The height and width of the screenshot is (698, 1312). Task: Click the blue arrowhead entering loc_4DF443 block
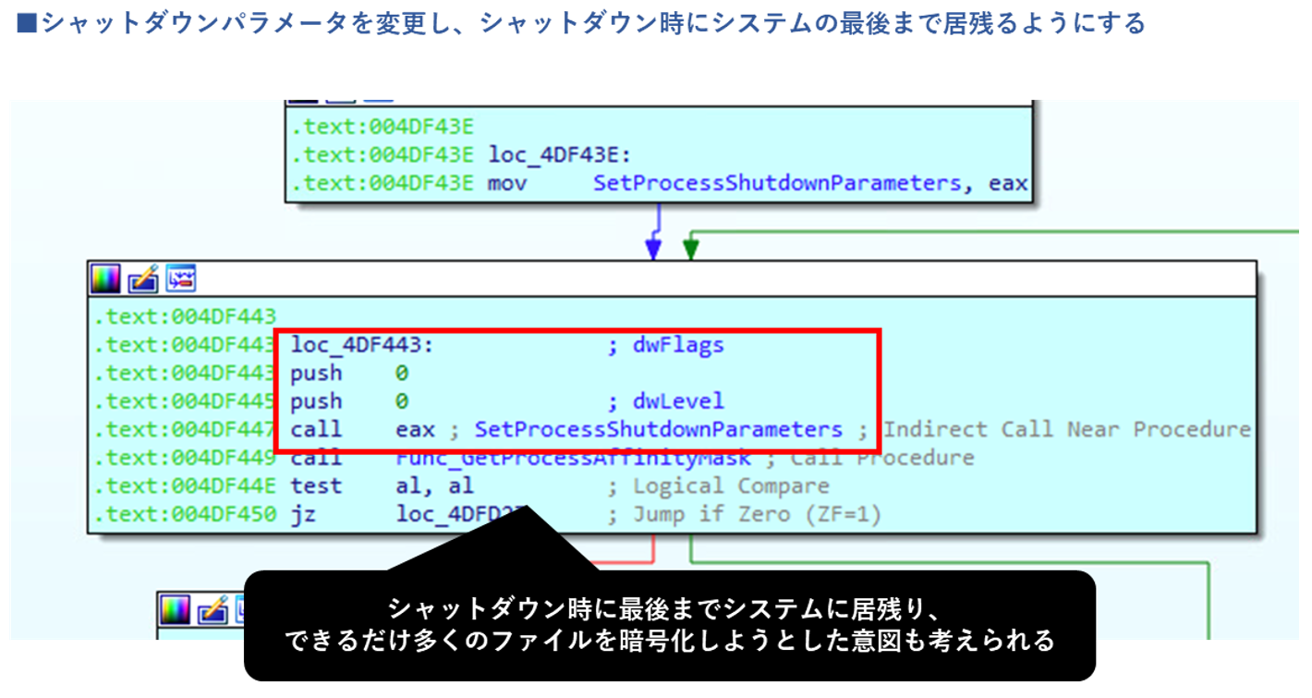pyautogui.click(x=653, y=249)
